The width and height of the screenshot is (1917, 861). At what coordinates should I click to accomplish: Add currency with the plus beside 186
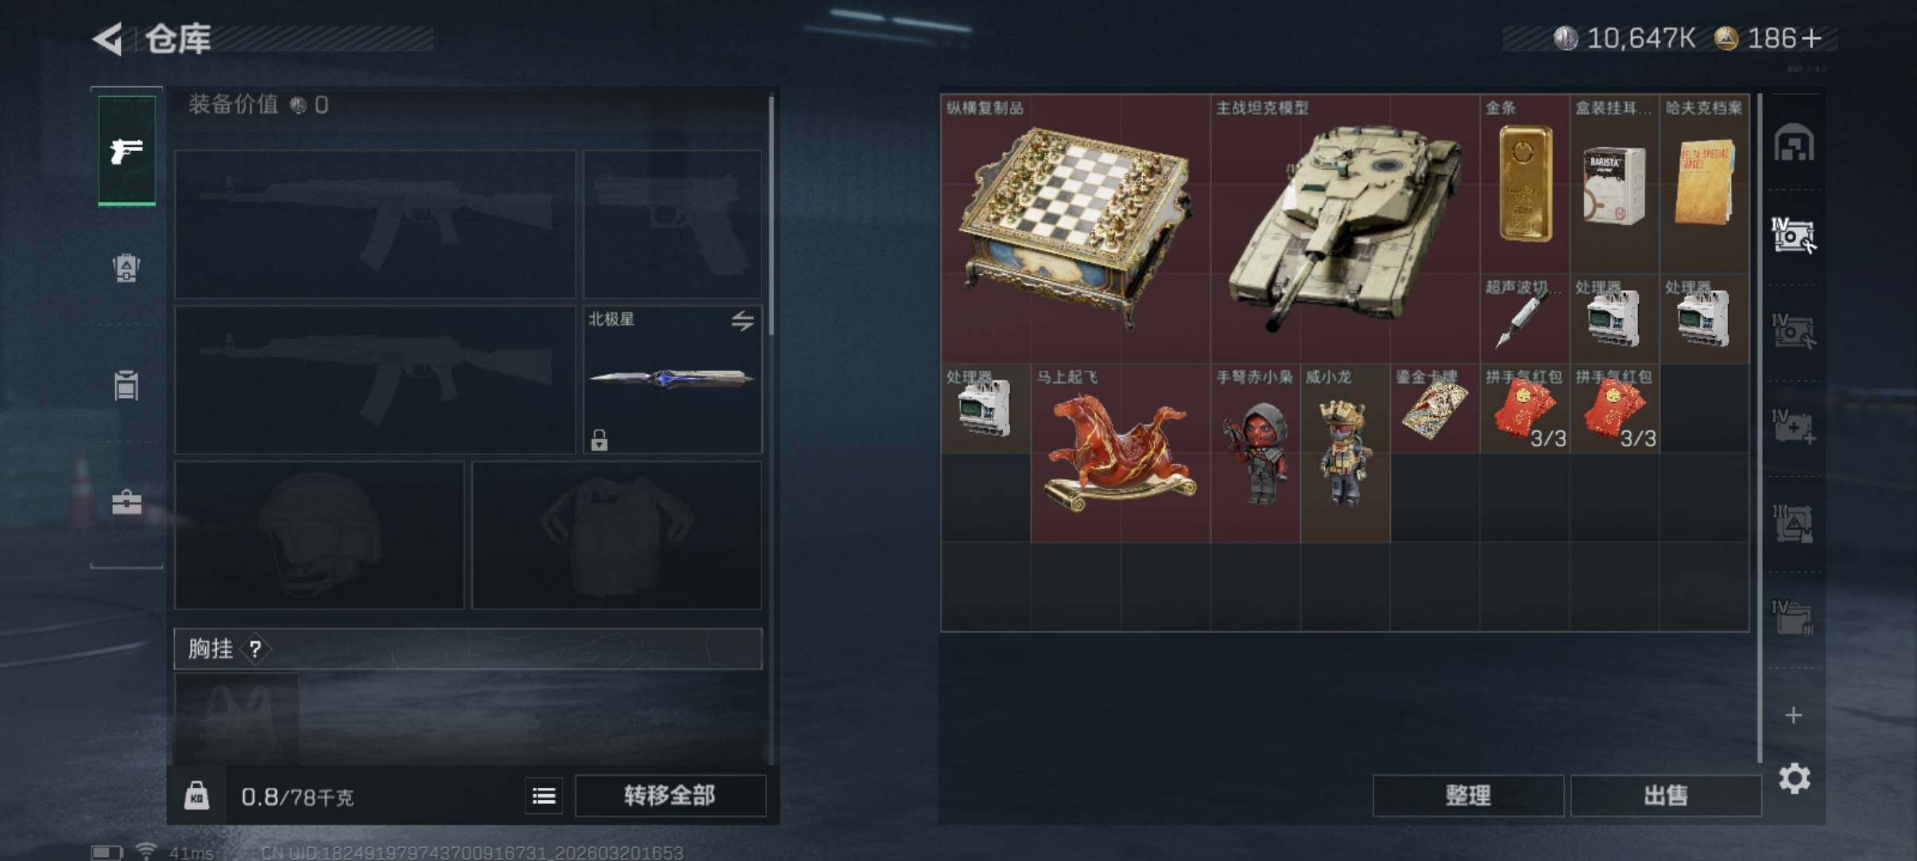tap(1811, 38)
